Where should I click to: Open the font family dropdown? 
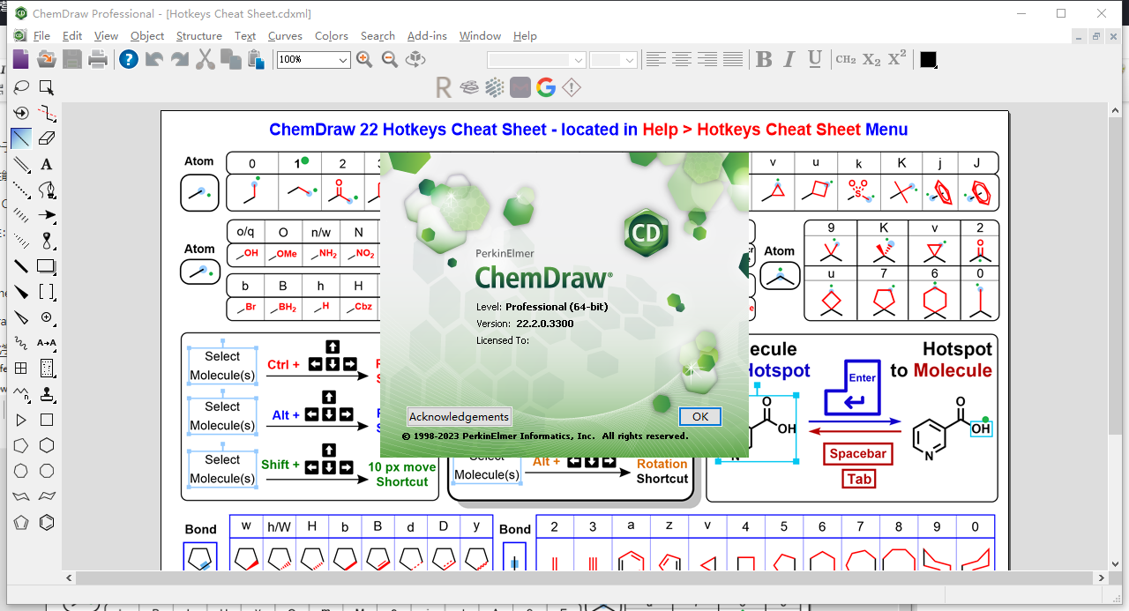(578, 60)
